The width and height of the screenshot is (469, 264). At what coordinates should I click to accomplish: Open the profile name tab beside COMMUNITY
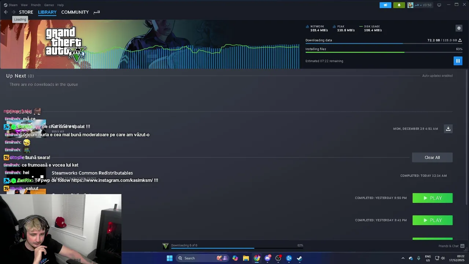point(97,12)
